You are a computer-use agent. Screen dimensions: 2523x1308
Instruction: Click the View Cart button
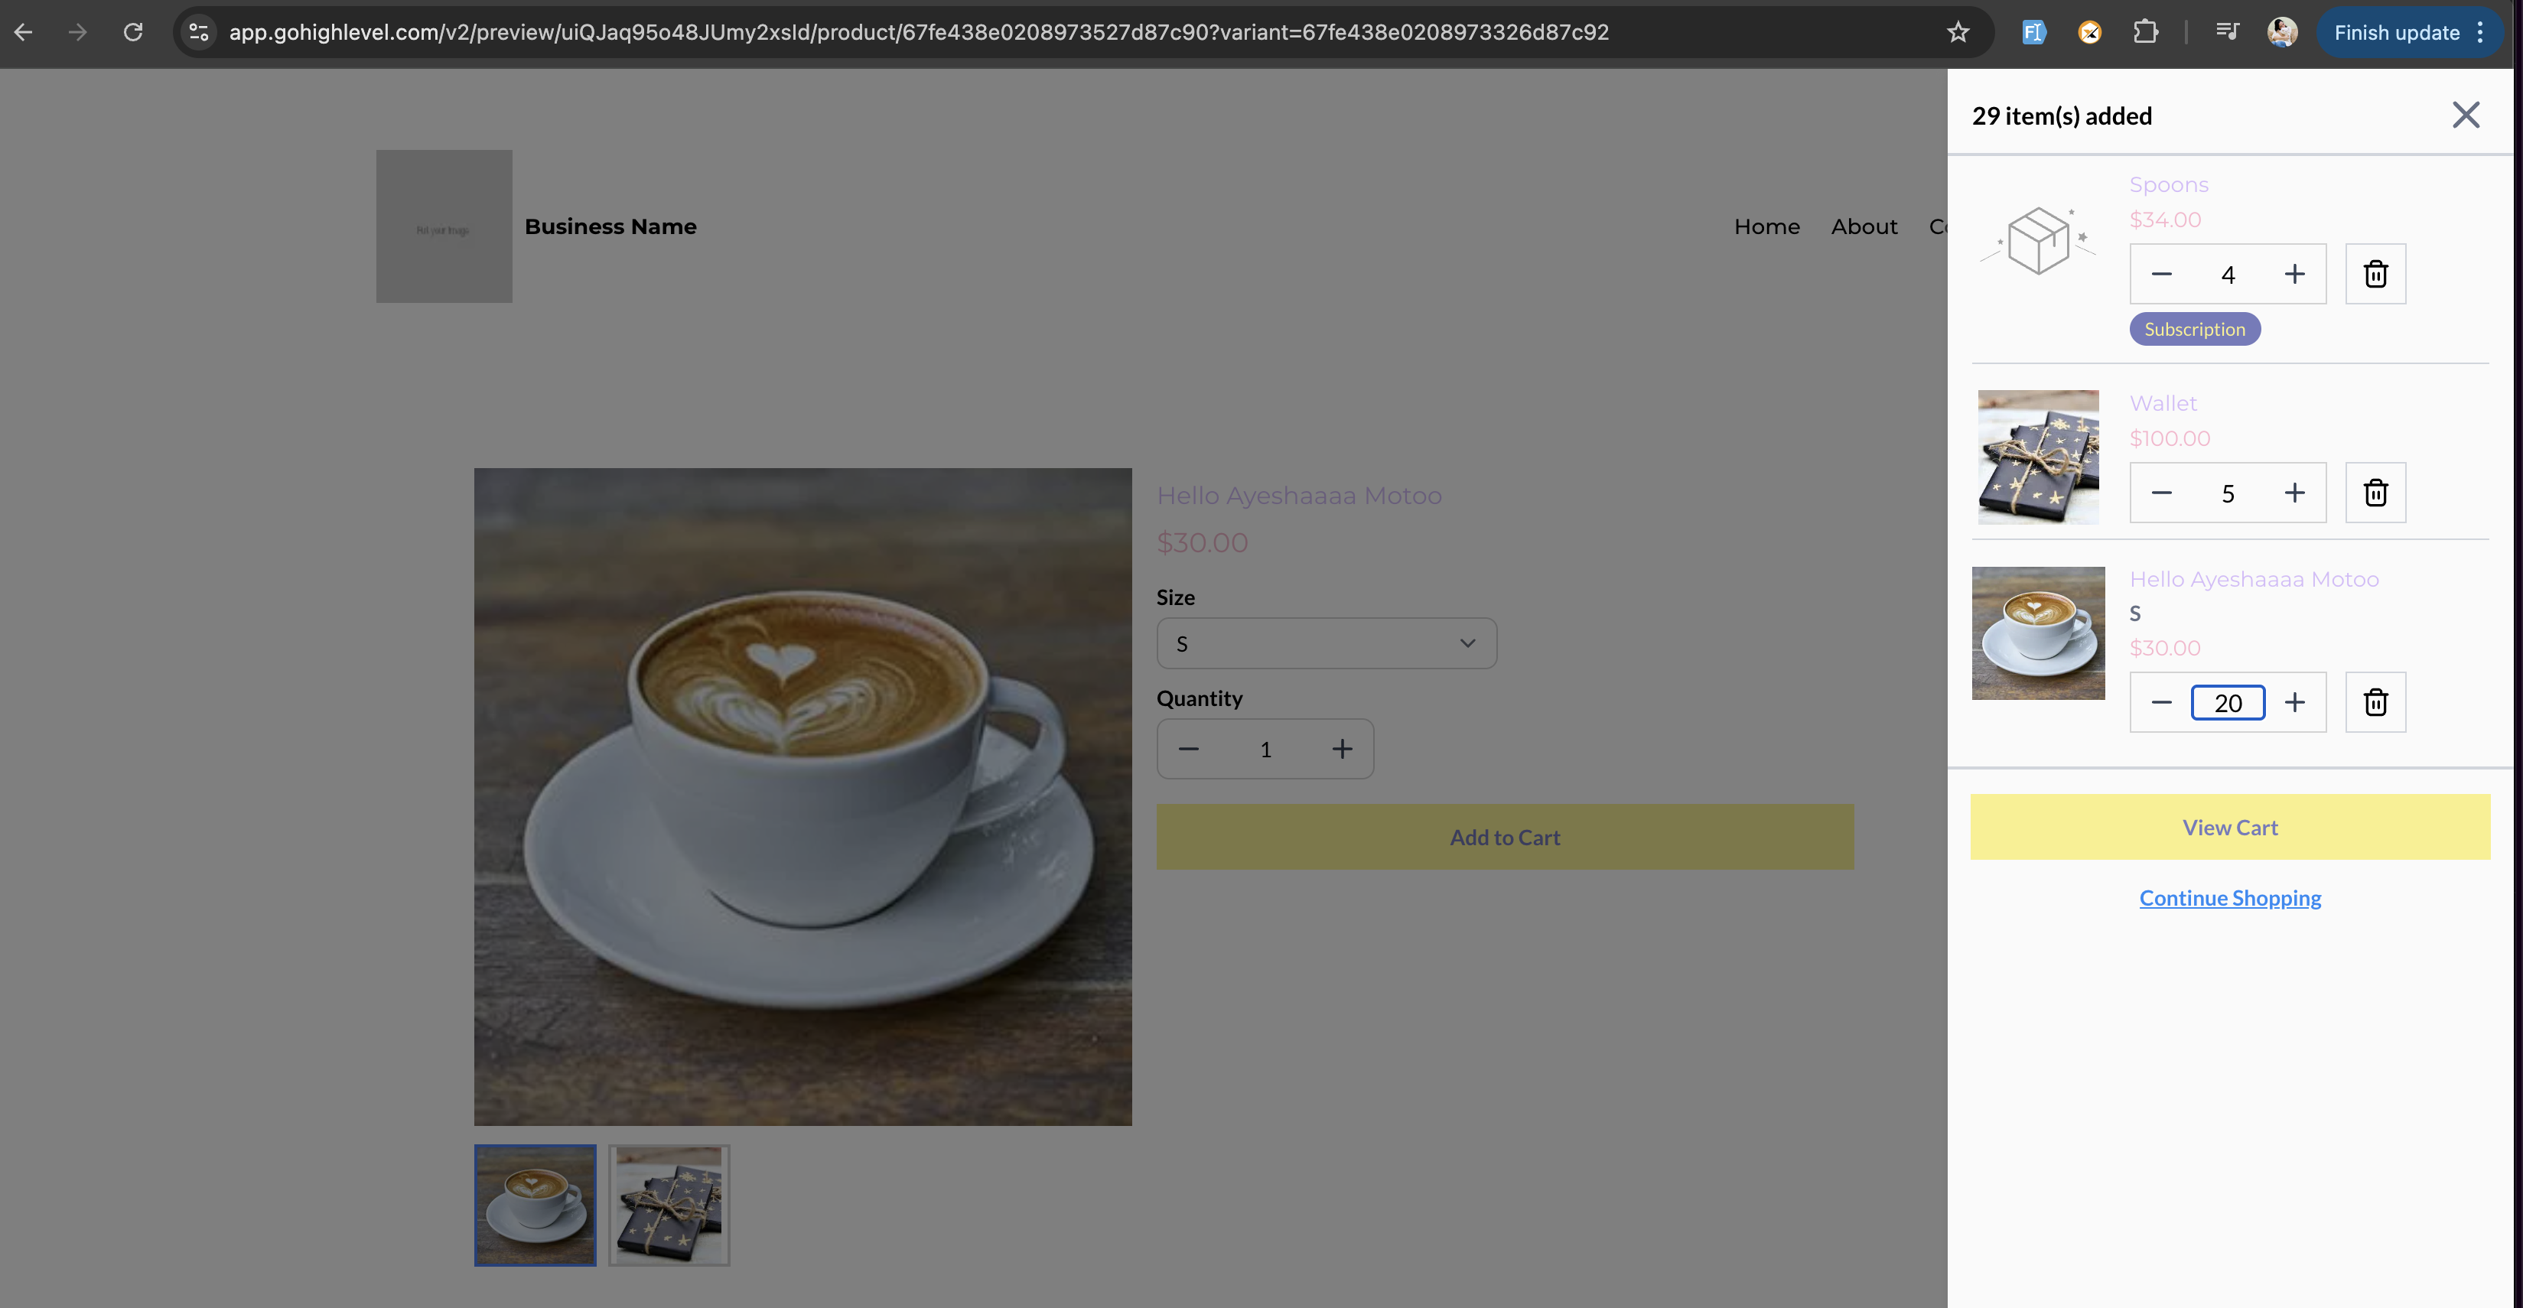2229,828
